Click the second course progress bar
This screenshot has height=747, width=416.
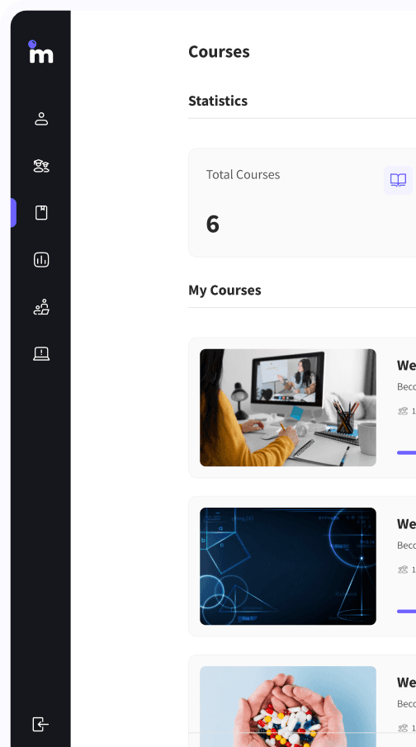(406, 612)
